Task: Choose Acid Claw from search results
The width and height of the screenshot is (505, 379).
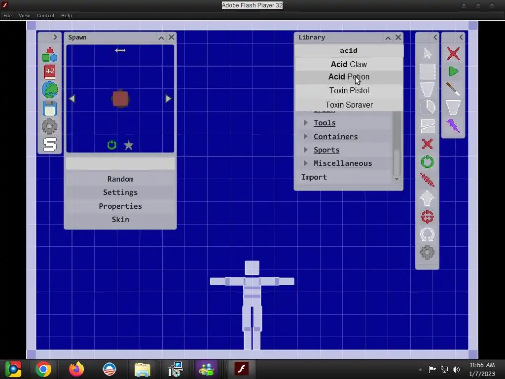Action: 349,64
